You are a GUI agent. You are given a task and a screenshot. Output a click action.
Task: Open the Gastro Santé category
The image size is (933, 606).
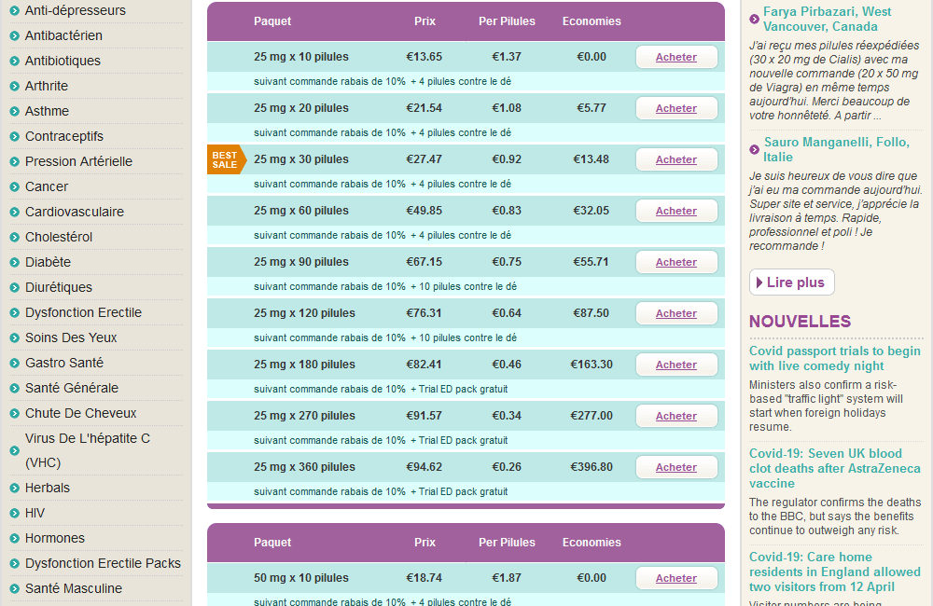click(64, 363)
